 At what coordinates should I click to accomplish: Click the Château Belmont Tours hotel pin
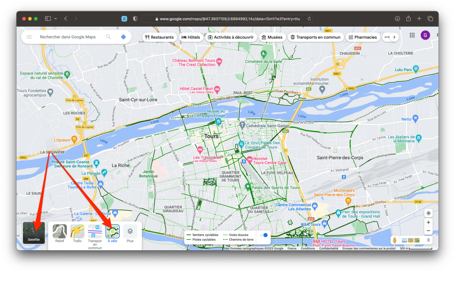click(219, 61)
